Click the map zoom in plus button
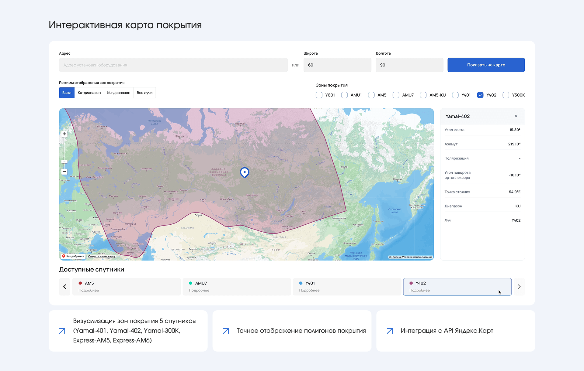584x371 pixels. [x=64, y=134]
